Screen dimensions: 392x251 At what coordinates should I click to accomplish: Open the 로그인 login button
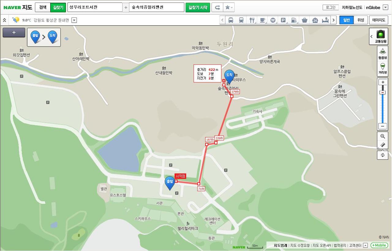[330, 7]
